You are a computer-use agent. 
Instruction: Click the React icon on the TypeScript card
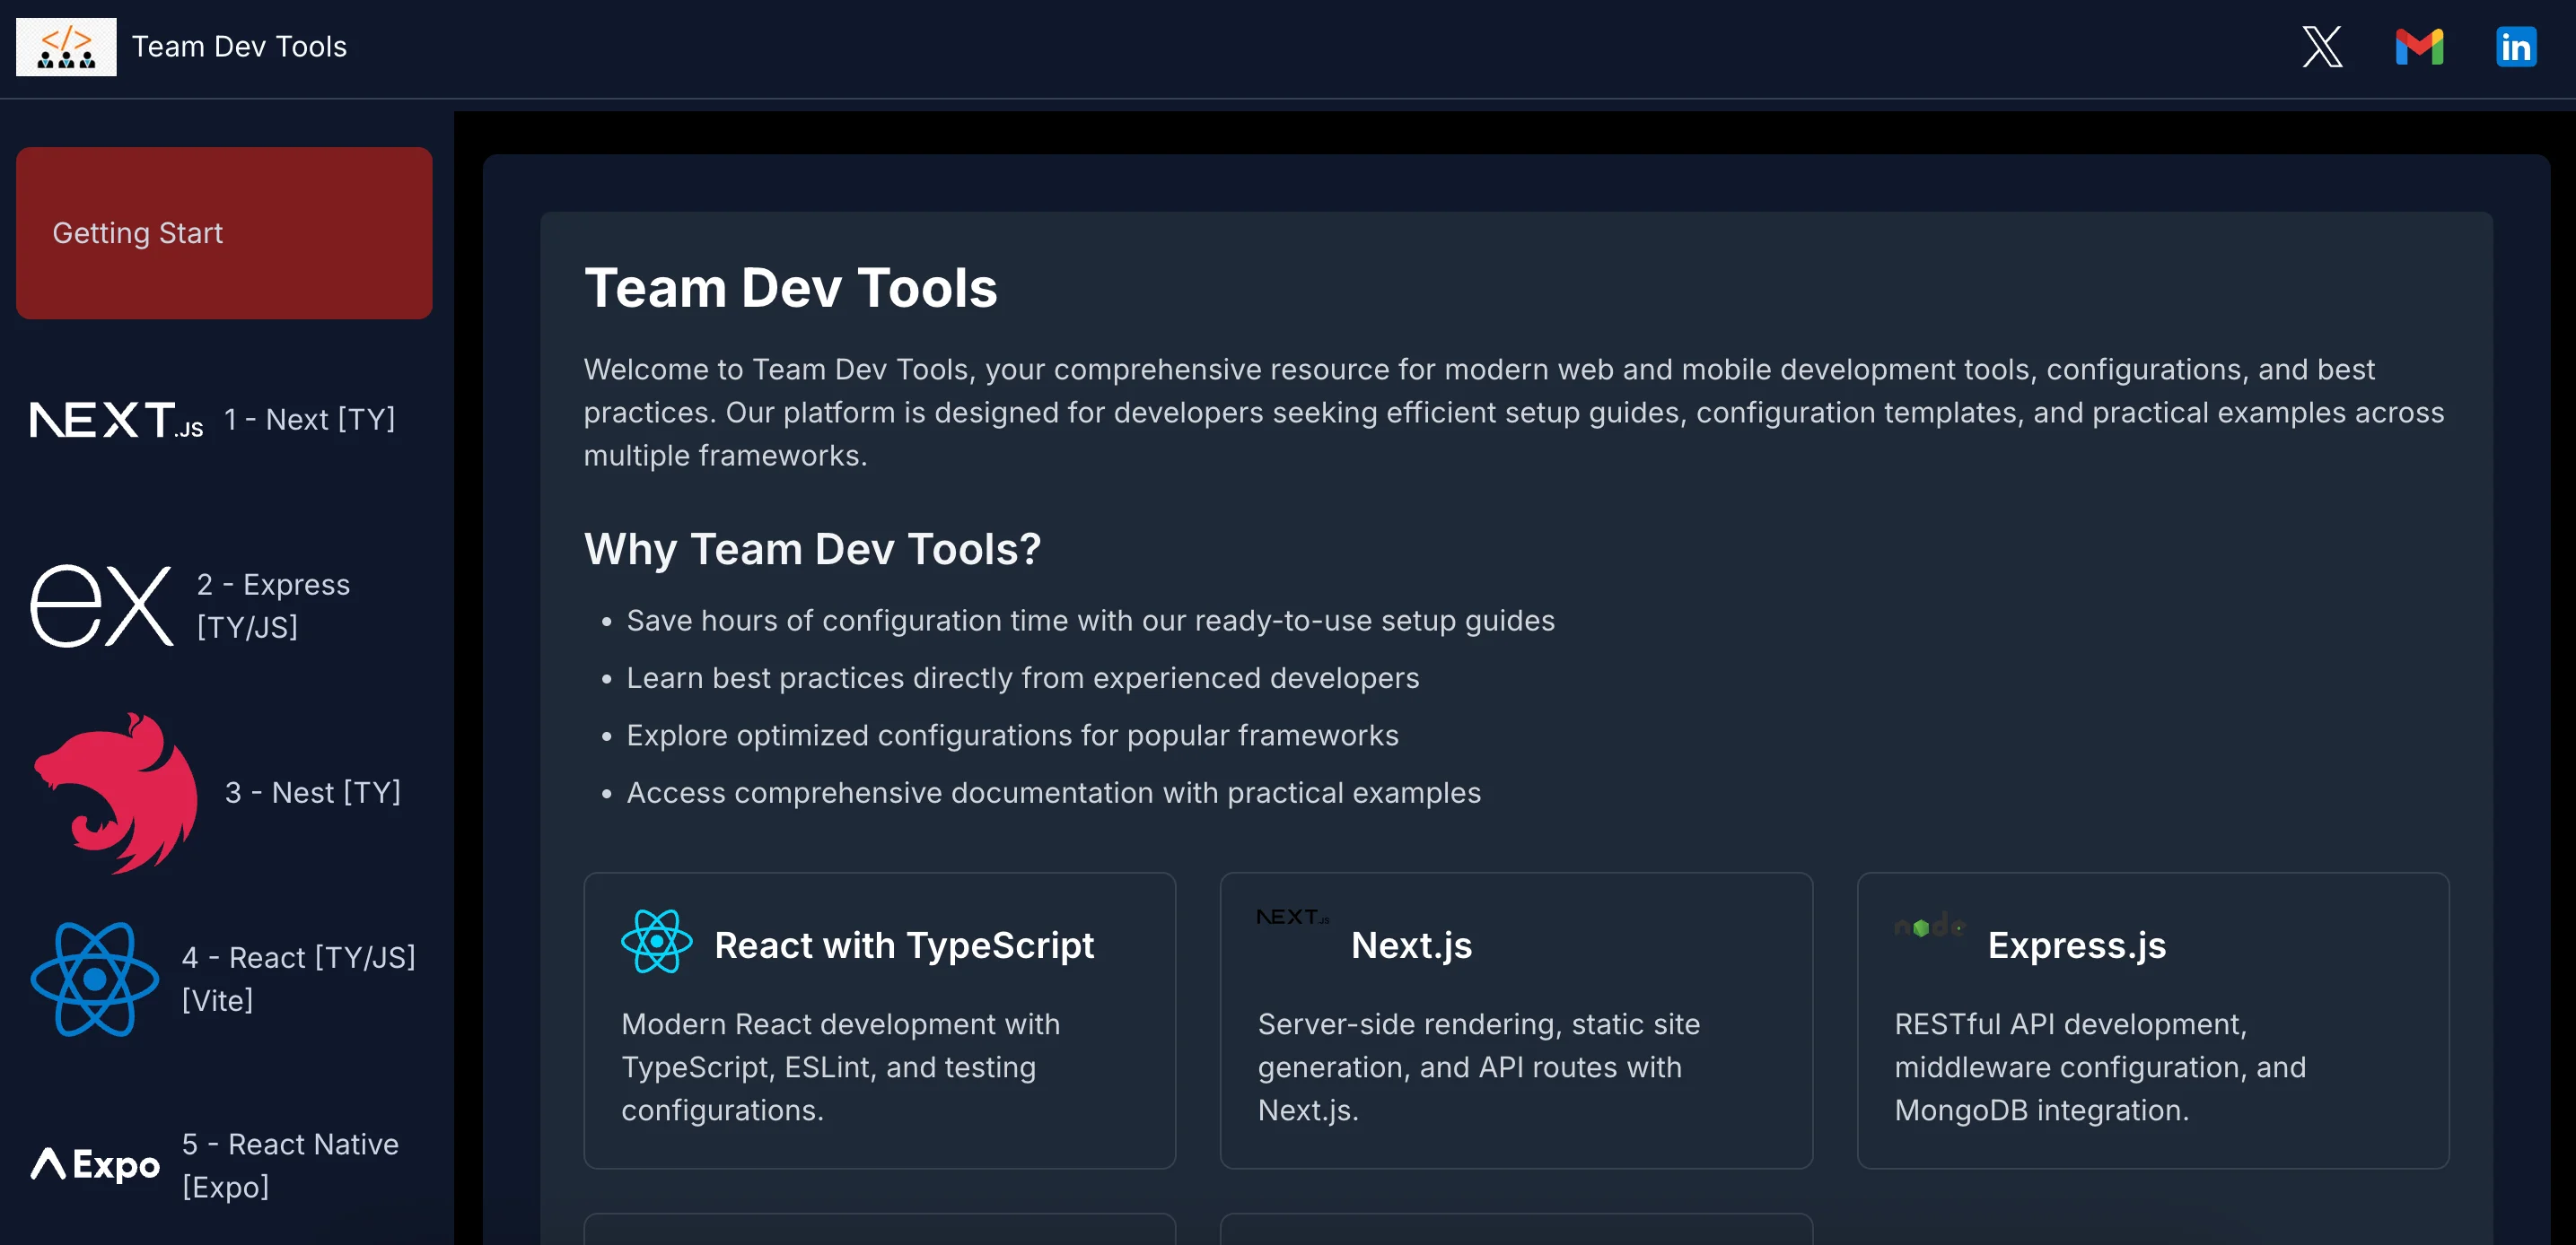click(657, 942)
